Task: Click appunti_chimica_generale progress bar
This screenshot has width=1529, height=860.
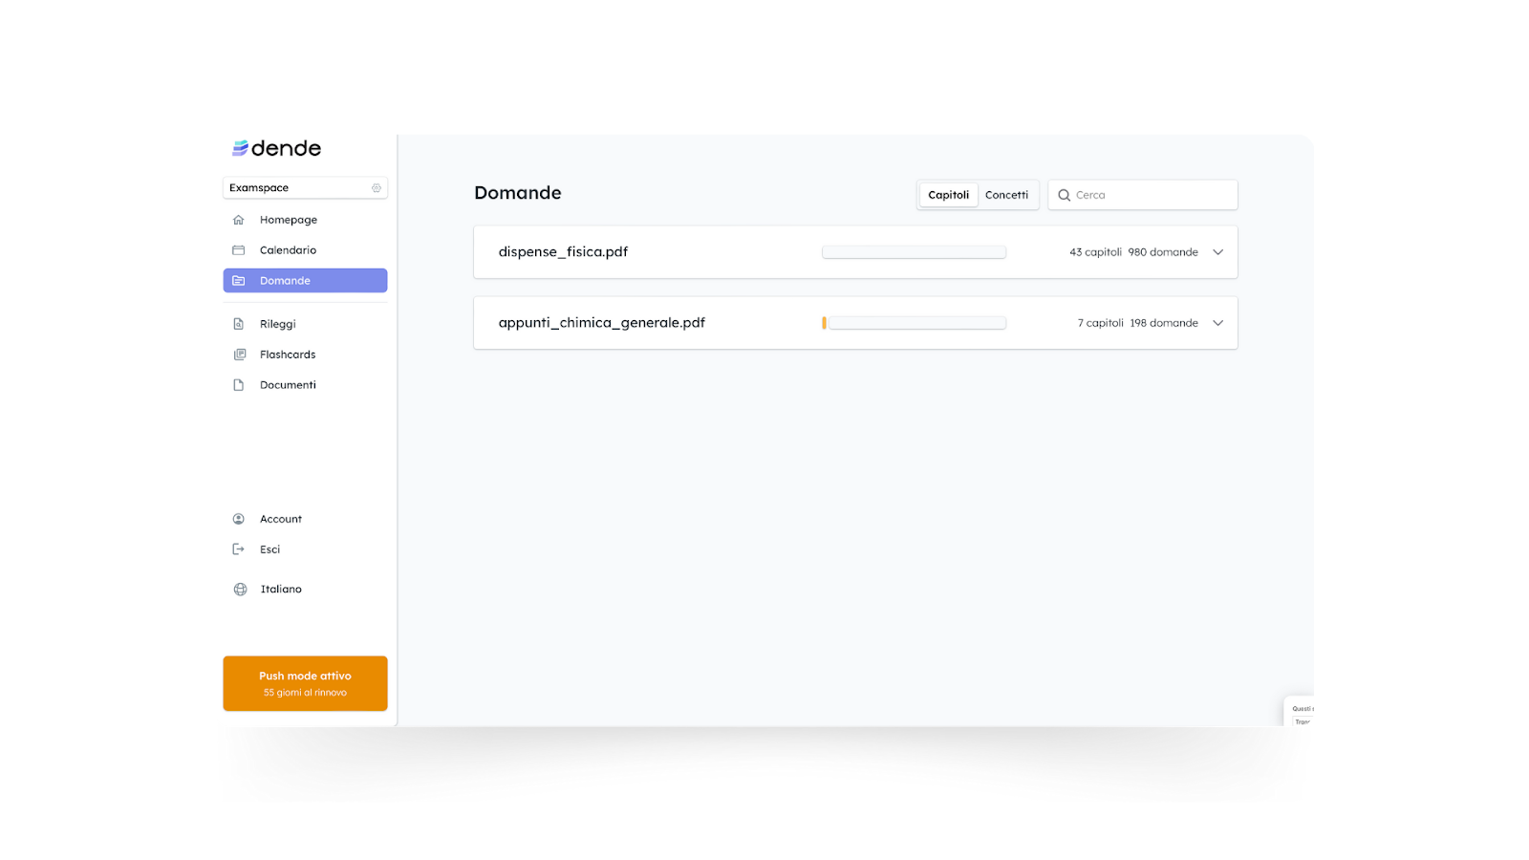Action: pyautogui.click(x=914, y=323)
